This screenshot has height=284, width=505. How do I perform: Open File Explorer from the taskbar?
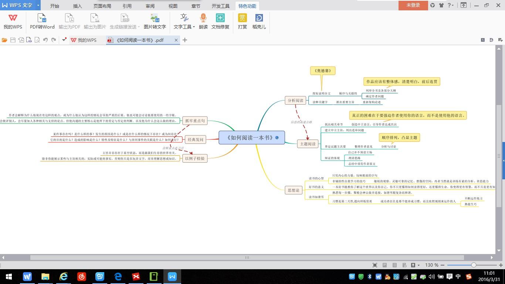[45, 277]
